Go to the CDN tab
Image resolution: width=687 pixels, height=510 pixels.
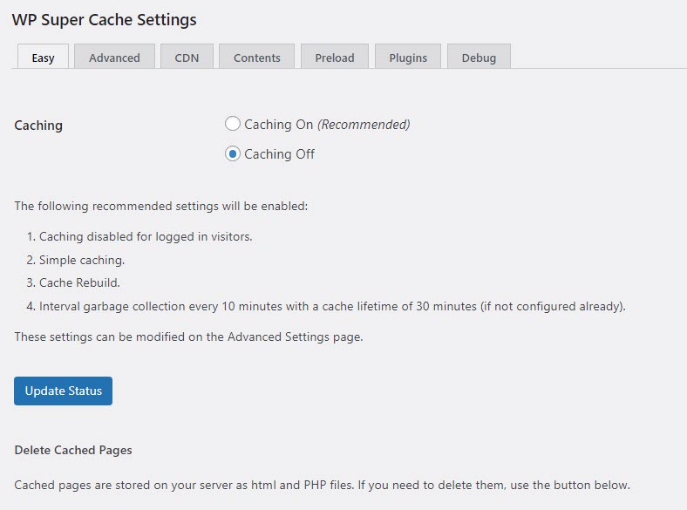click(x=187, y=58)
